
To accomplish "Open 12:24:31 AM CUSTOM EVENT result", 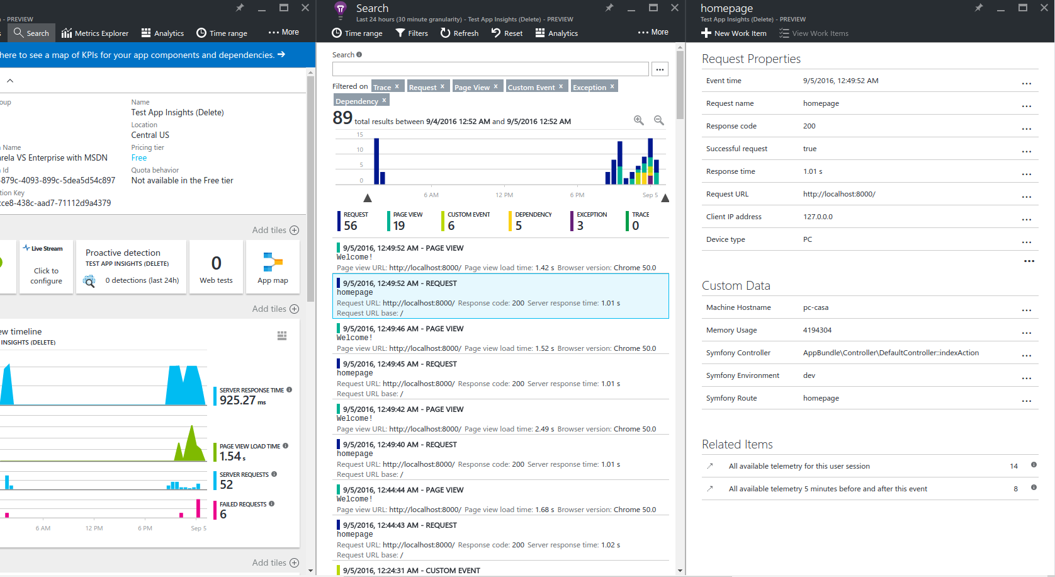I will click(500, 570).
